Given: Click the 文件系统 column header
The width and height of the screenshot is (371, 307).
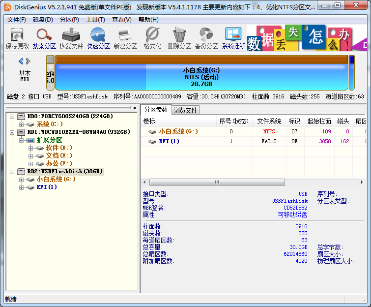Looking at the screenshot, I should click(269, 121).
